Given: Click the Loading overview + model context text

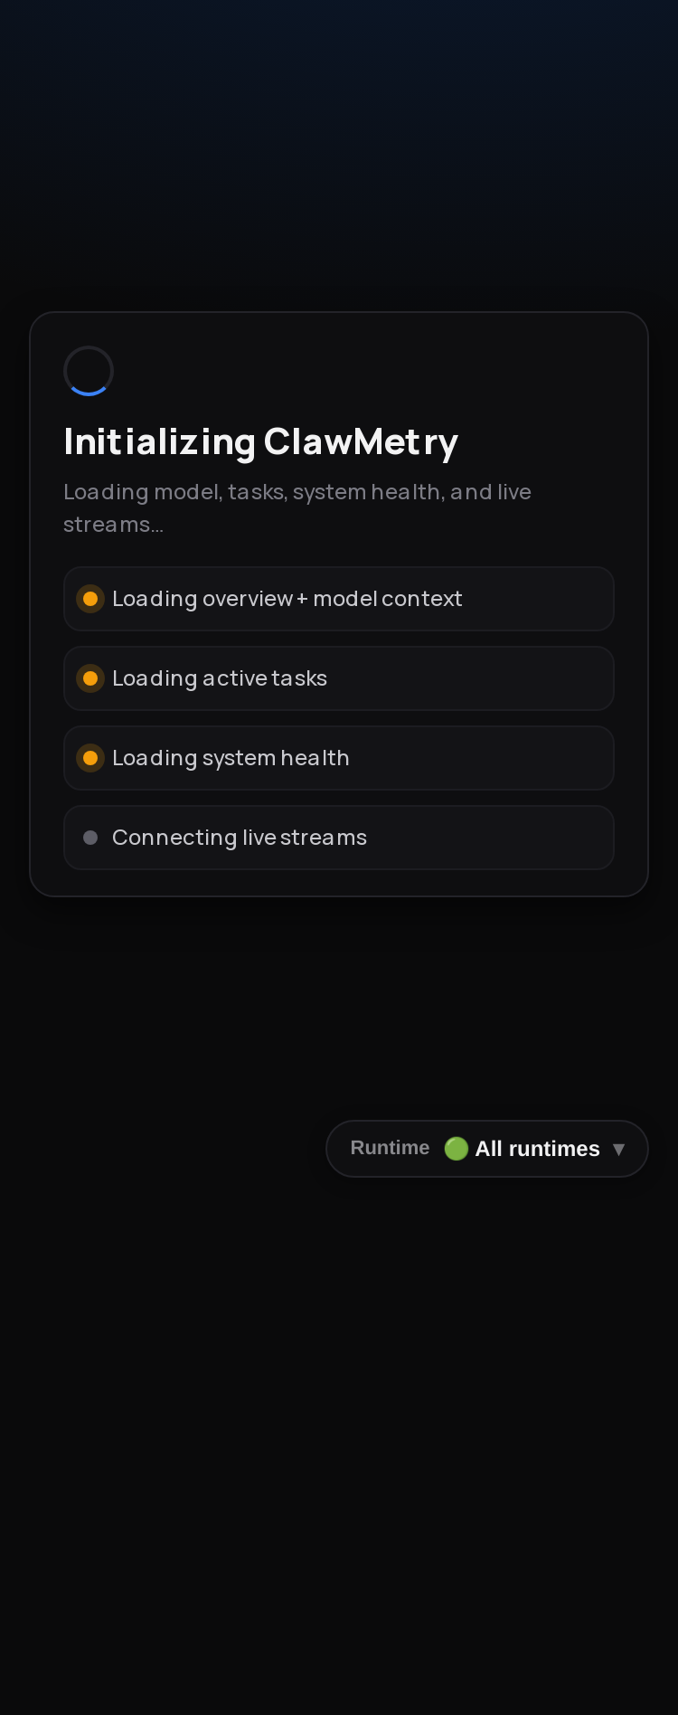Looking at the screenshot, I should coord(287,599).
